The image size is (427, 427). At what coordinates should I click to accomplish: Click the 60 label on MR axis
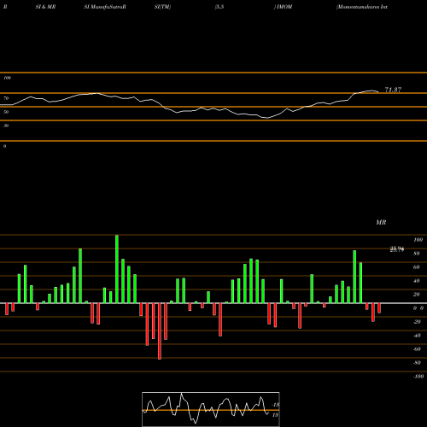click(x=417, y=267)
